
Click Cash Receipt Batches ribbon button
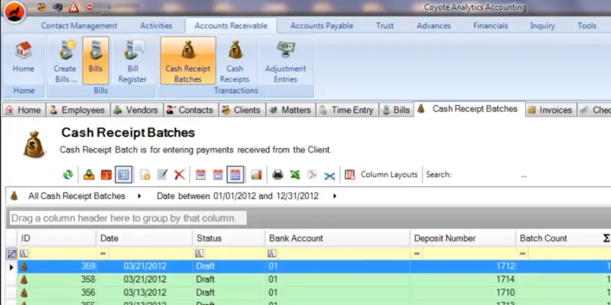(x=188, y=60)
